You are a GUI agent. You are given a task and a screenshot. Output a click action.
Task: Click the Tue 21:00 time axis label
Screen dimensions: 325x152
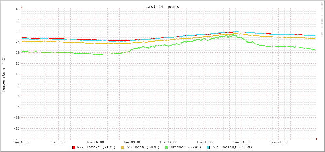279,142
